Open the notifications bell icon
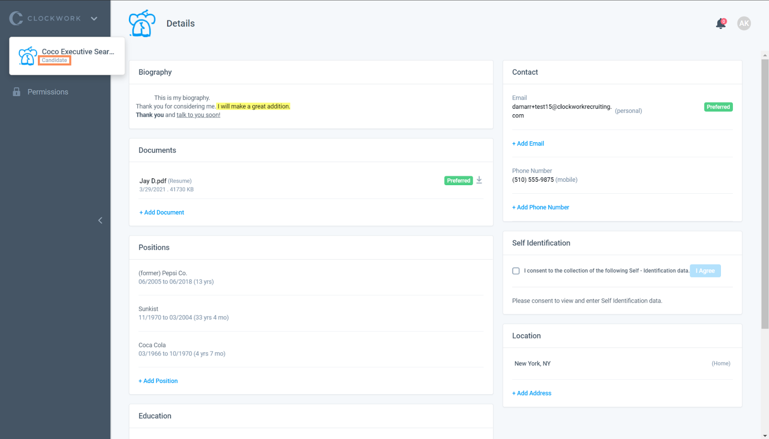This screenshot has height=439, width=769. pyautogui.click(x=720, y=24)
